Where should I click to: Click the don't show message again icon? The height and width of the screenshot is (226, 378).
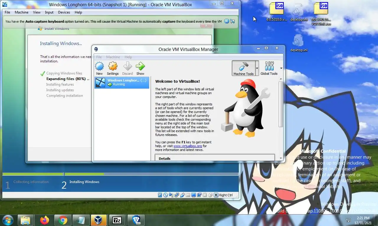coord(232,21)
